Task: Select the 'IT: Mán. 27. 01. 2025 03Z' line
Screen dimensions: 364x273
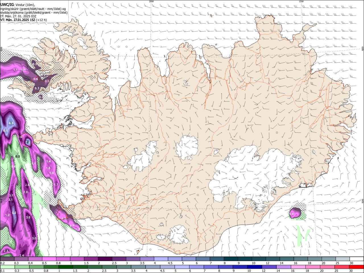Action: coord(18,16)
